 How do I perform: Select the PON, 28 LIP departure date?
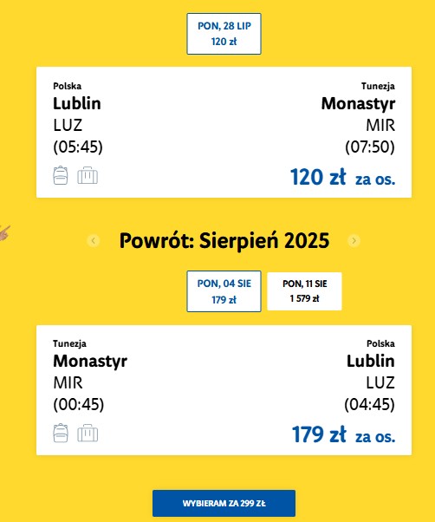(224, 34)
